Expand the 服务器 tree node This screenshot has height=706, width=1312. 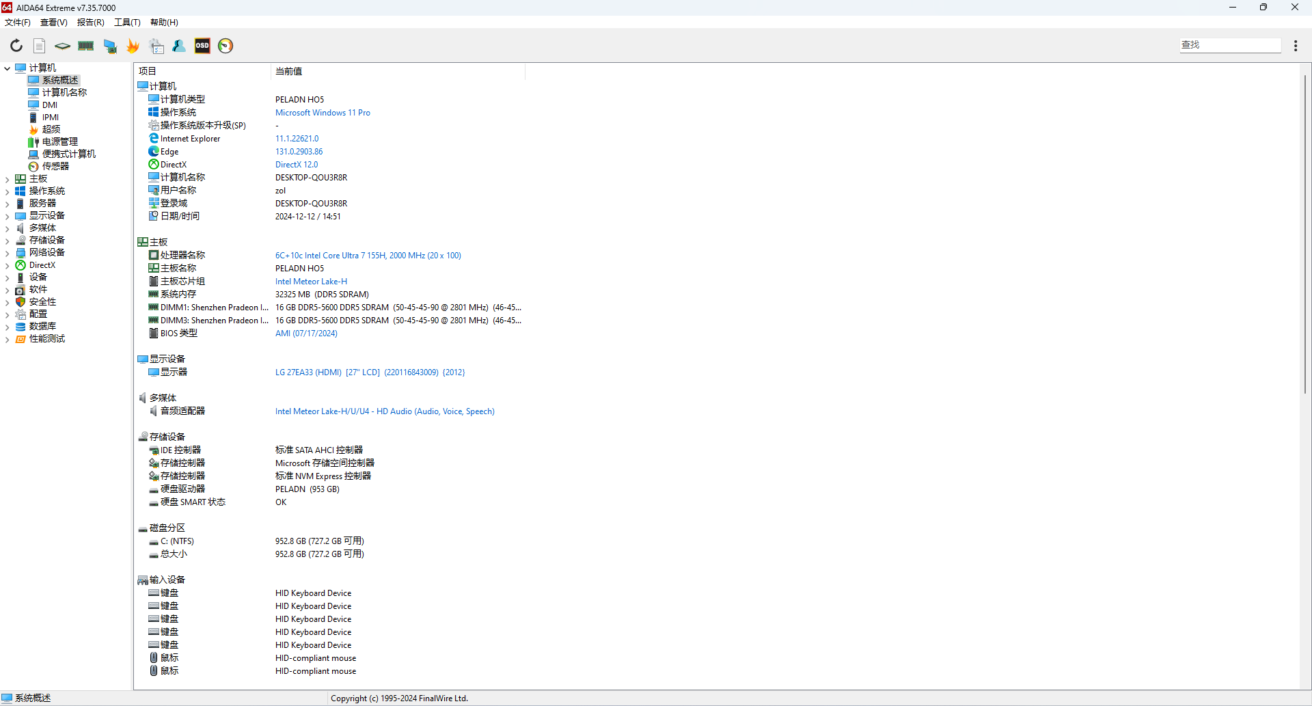pyautogui.click(x=8, y=204)
